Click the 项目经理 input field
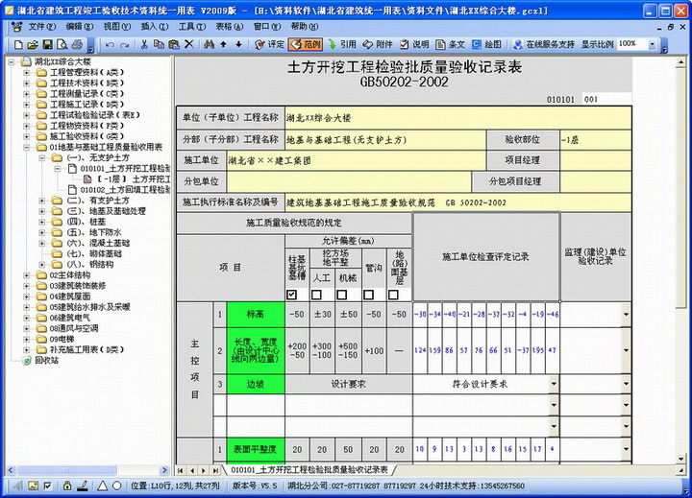The height and width of the screenshot is (498, 692). click(595, 160)
